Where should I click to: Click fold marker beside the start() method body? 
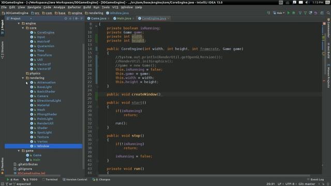tap(97, 107)
